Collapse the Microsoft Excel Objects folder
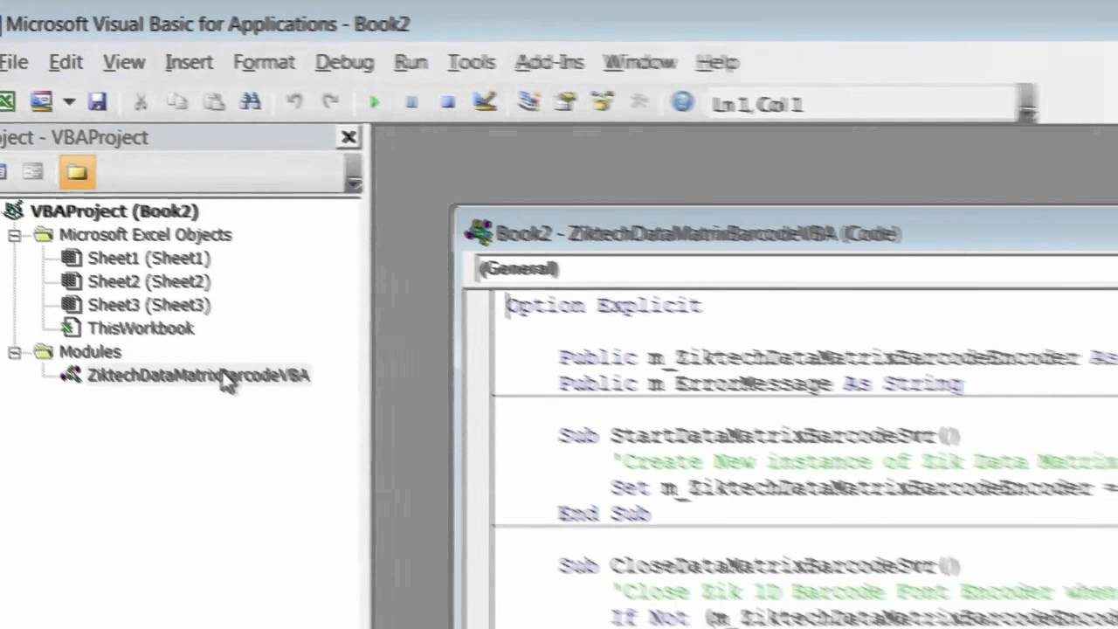Viewport: 1118px width, 629px height. pos(14,235)
